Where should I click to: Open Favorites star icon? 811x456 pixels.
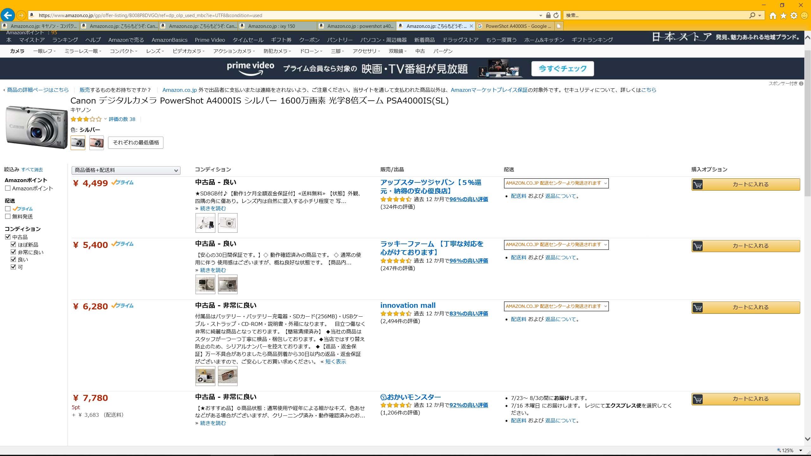point(783,16)
